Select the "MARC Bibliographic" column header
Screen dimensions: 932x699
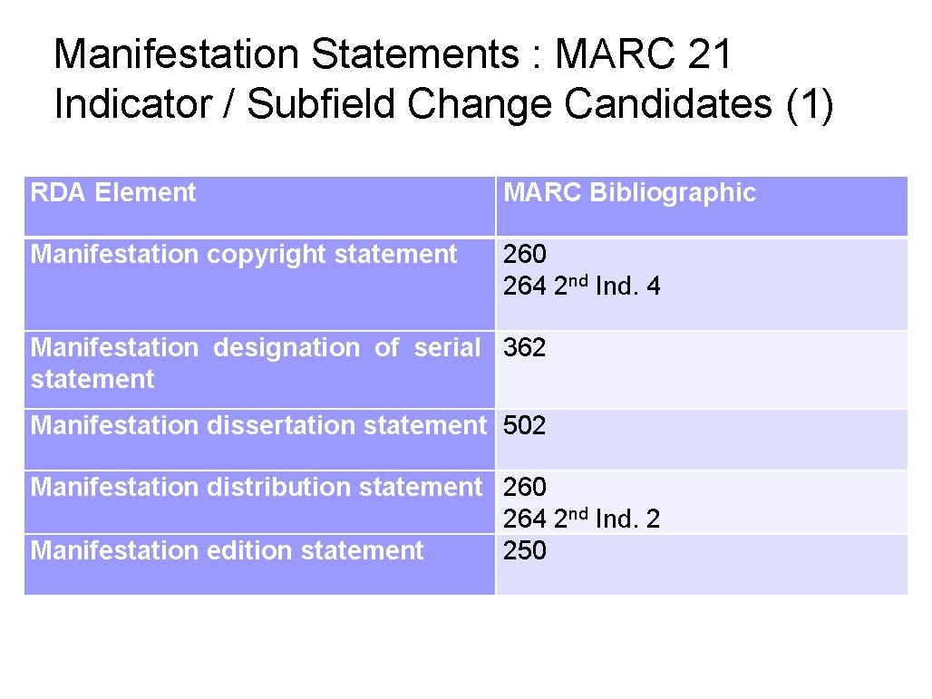click(x=629, y=193)
